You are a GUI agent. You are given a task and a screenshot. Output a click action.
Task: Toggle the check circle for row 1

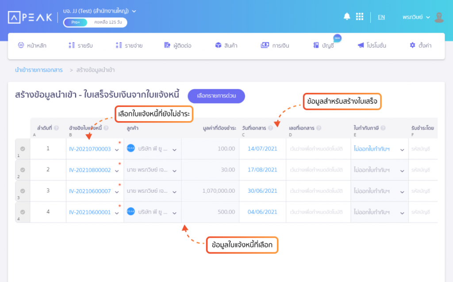[x=23, y=149]
